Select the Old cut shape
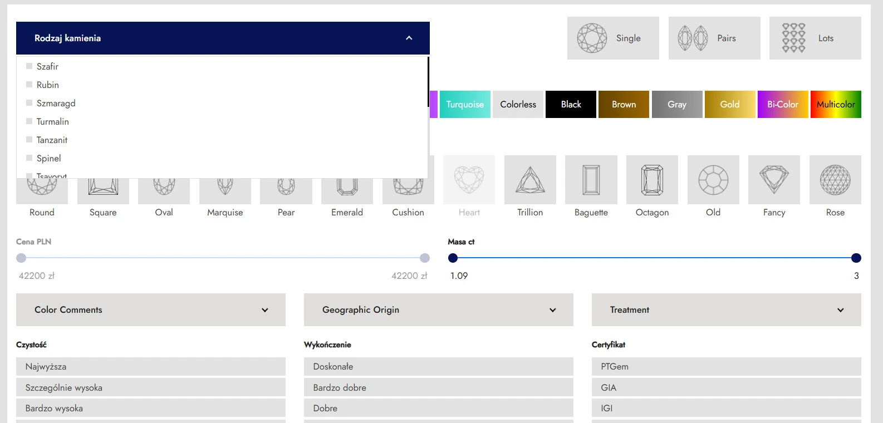This screenshot has height=423, width=883. (x=713, y=180)
